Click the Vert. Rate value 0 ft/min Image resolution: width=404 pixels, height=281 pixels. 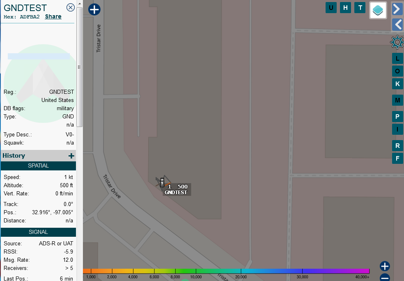coord(64,194)
